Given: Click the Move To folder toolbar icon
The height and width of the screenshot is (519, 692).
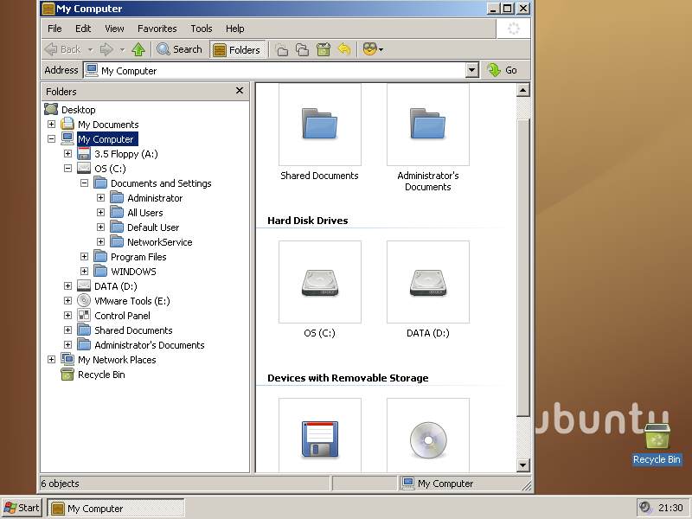Looking at the screenshot, I should pos(282,49).
